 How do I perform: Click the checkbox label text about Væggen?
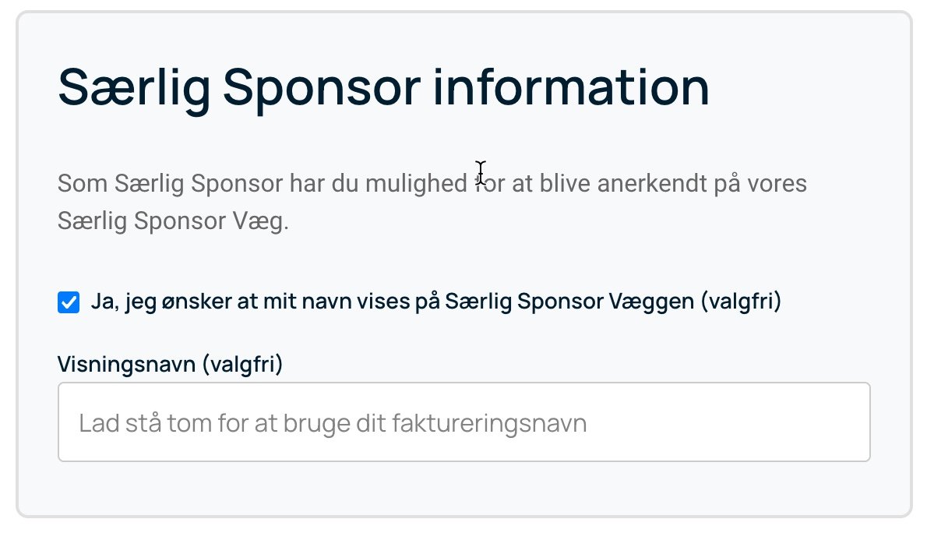pos(436,302)
